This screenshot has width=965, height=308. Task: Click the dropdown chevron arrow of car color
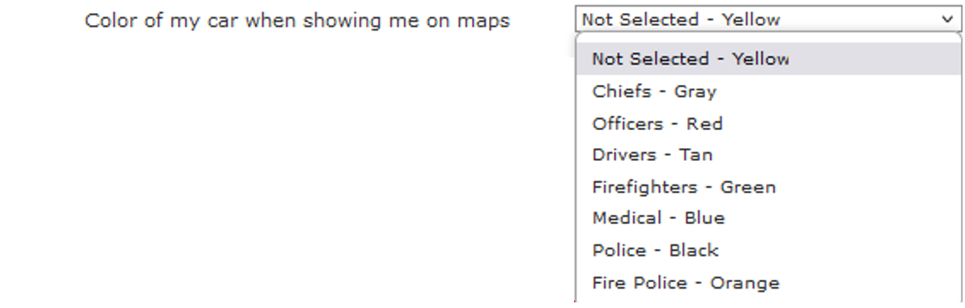point(948,19)
